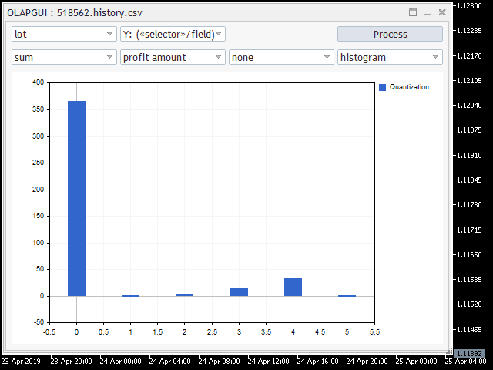
Task: Click the Process button
Action: pos(390,34)
